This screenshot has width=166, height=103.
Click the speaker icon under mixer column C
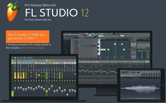(x=13, y=63)
